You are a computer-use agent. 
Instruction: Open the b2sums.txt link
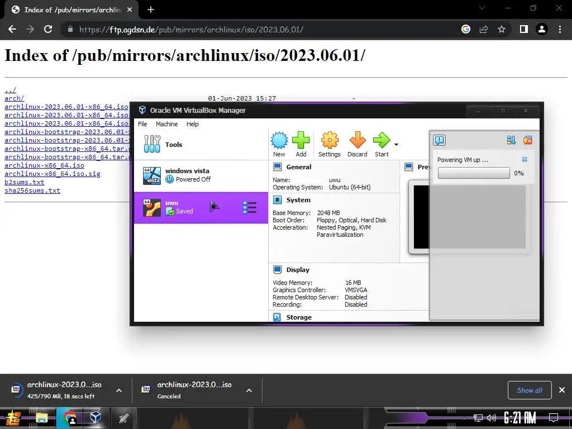[24, 182]
